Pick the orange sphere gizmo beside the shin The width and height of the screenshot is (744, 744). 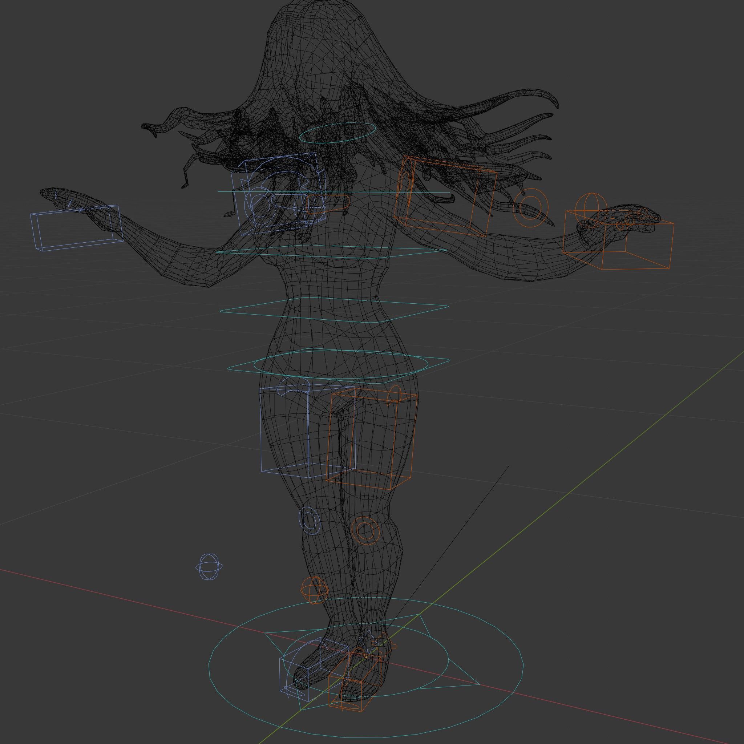(314, 590)
